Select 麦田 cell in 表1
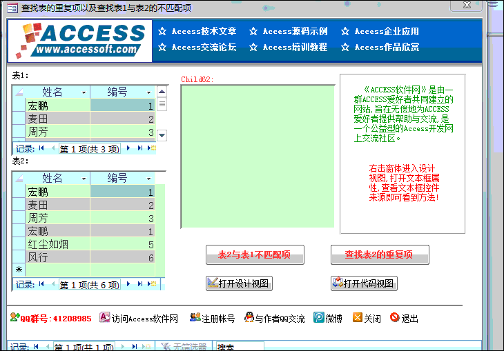Screen dimensions: 504x351 click(x=57, y=119)
